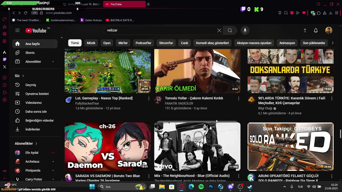This screenshot has width=342, height=192.
Task: Open Doksanlarda Türkiye video thumbnail
Action: tap(290, 71)
